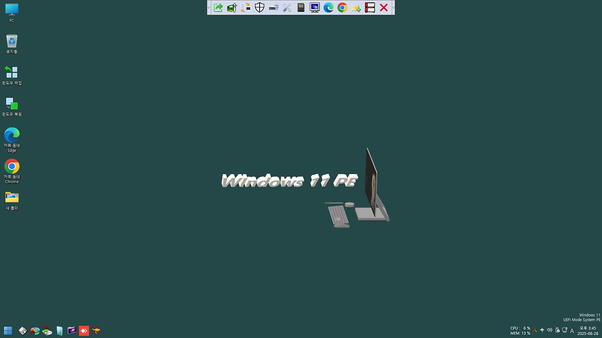
Task: Open the purple folder taskbar icon
Action: point(71,330)
